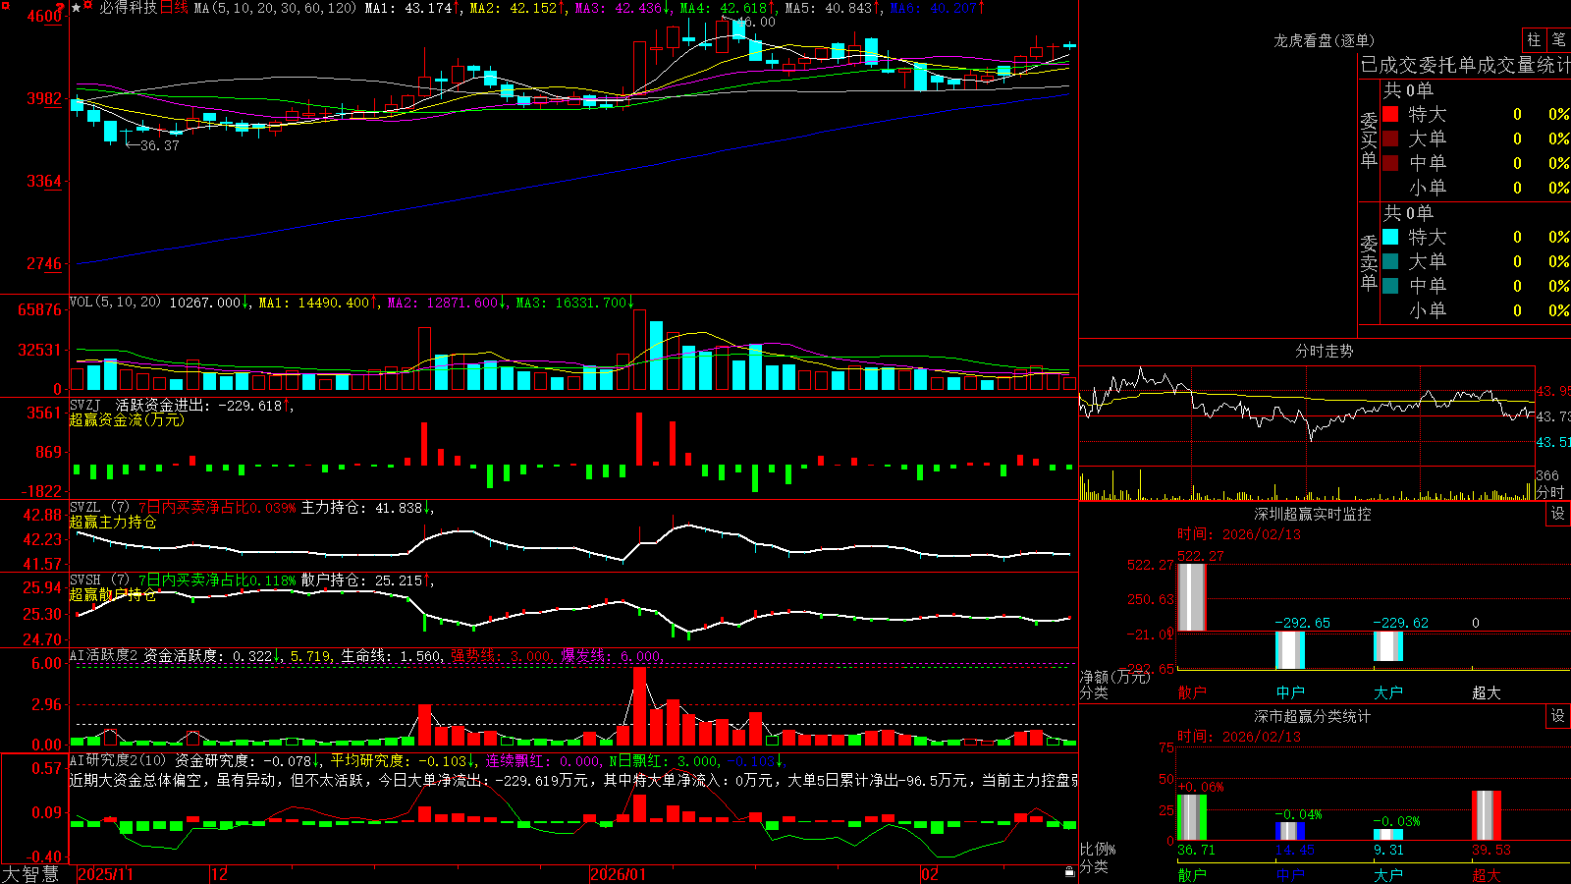The image size is (1571, 884).
Task: Click the SVZJ indicator name
Action: pyautogui.click(x=84, y=405)
